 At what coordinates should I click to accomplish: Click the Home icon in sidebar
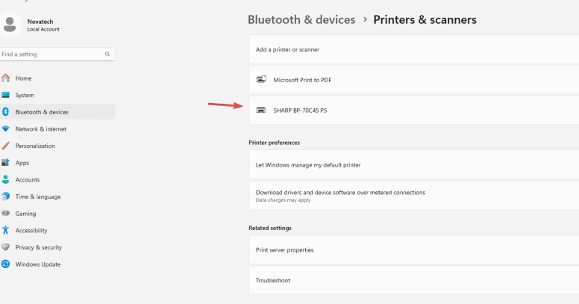[x=5, y=78]
